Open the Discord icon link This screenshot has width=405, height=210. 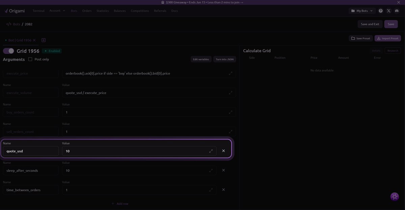(x=397, y=11)
